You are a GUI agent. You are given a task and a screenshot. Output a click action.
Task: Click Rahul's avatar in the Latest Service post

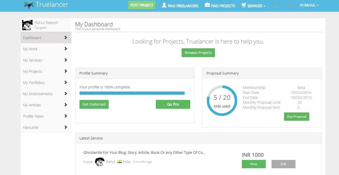click(x=100, y=162)
